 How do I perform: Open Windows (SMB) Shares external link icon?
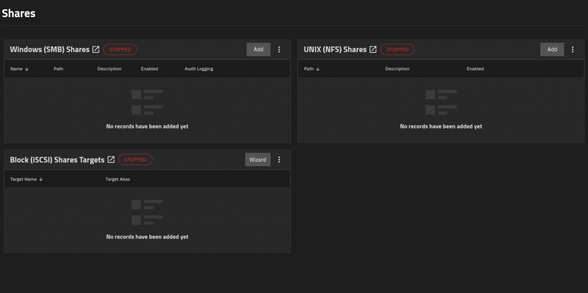(96, 49)
